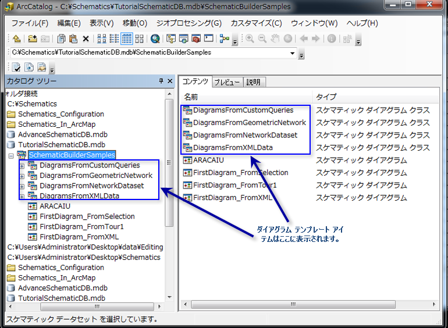Image resolution: width=448 pixels, height=328 pixels.
Task: Open the Search window icon
Action: [x=155, y=39]
